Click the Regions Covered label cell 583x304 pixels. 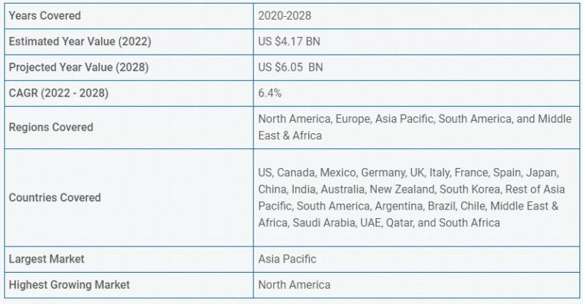click(129, 127)
